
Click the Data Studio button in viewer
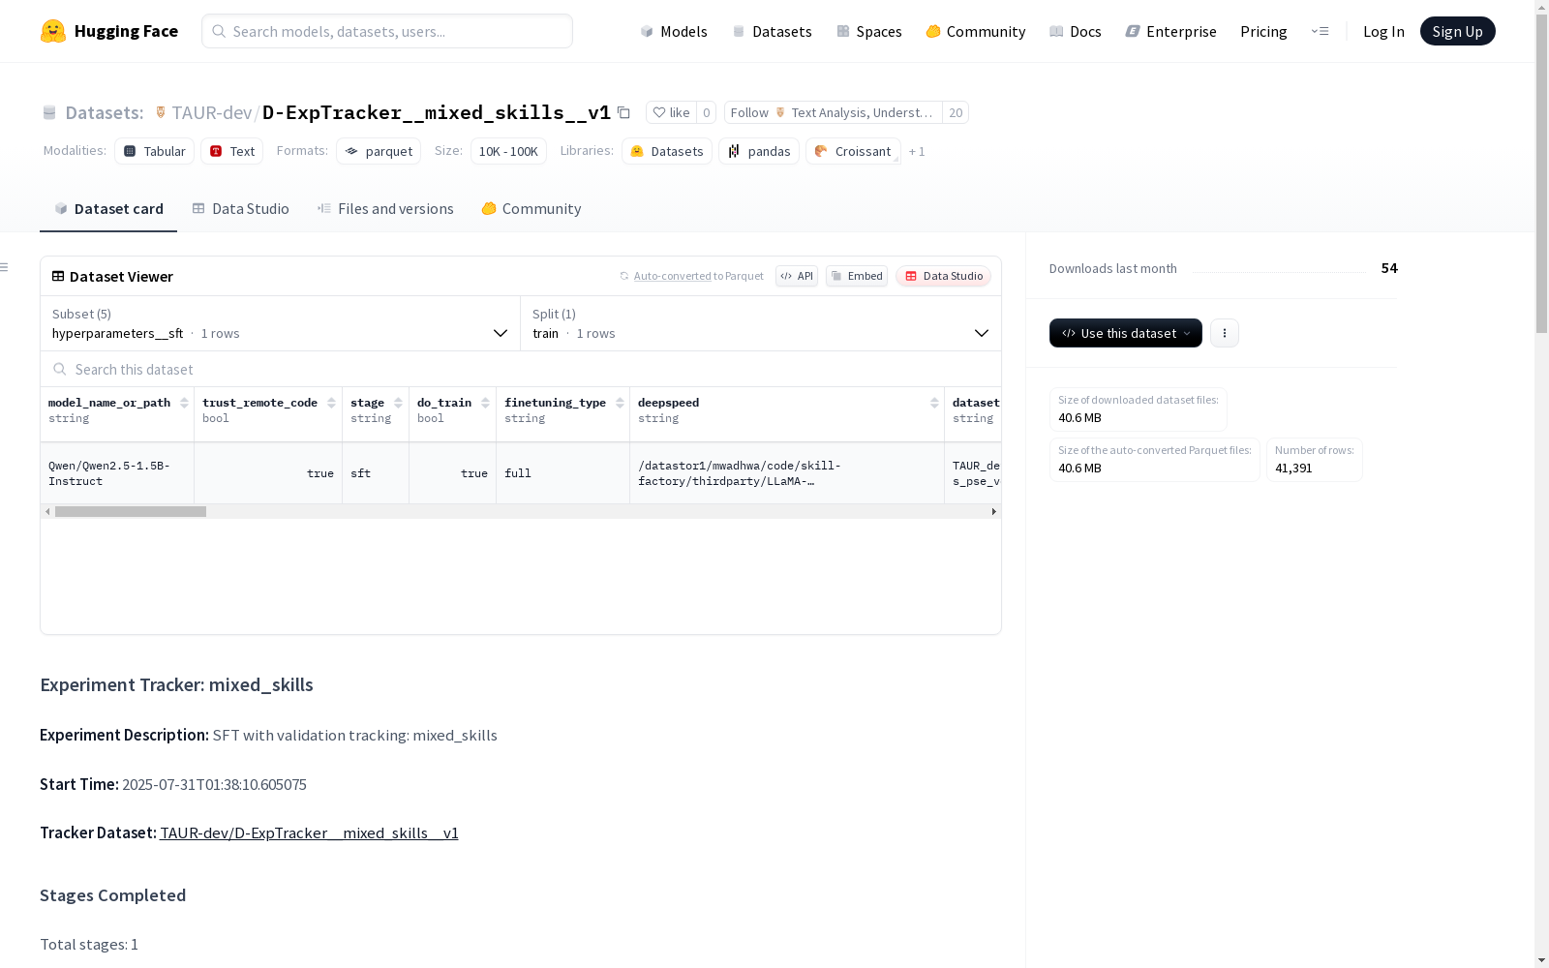click(944, 276)
